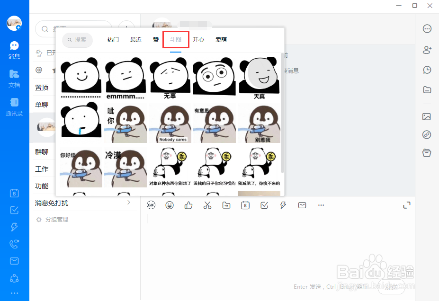Image resolution: width=439 pixels, height=301 pixels.
Task: Show more options at sidebar bottom
Action: 14,293
